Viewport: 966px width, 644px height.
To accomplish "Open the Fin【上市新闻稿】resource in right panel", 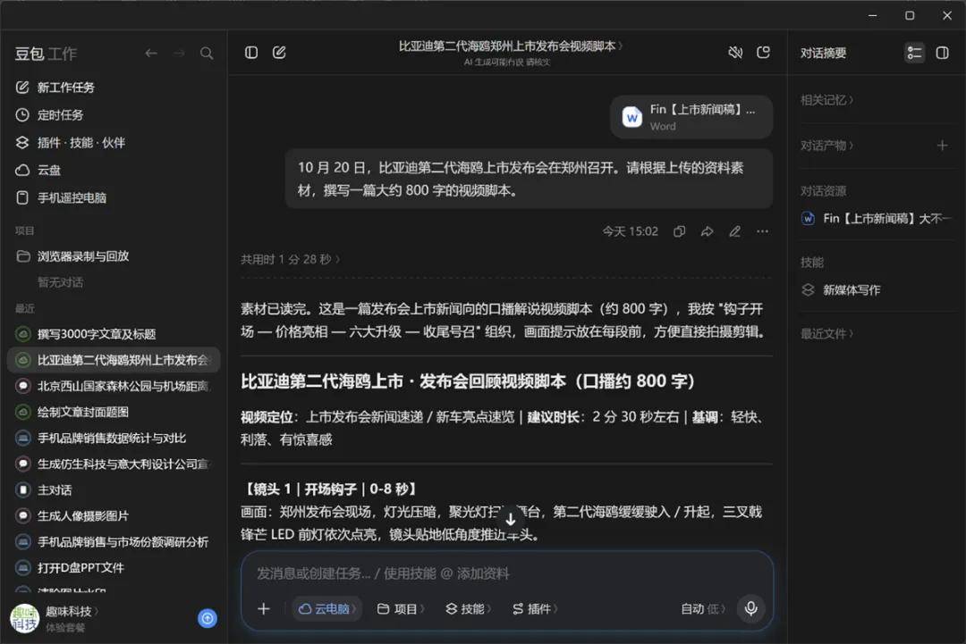I will click(x=876, y=218).
